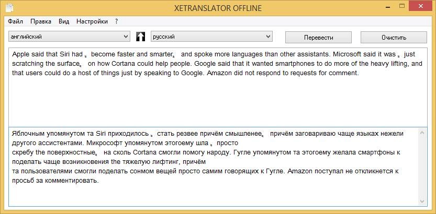Click the Очистить button
The width and height of the screenshot is (436, 214).
click(x=394, y=38)
